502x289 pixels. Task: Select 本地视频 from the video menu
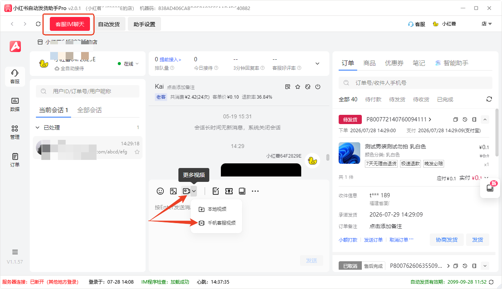[217, 209]
